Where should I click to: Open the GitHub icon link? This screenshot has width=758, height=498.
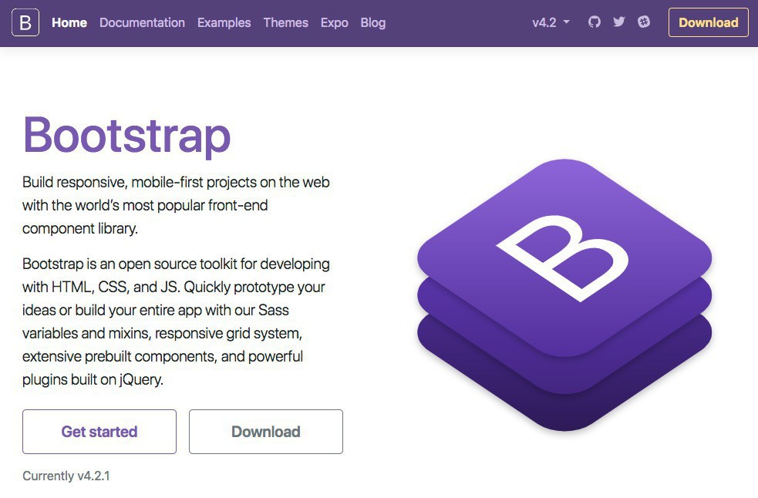594,22
